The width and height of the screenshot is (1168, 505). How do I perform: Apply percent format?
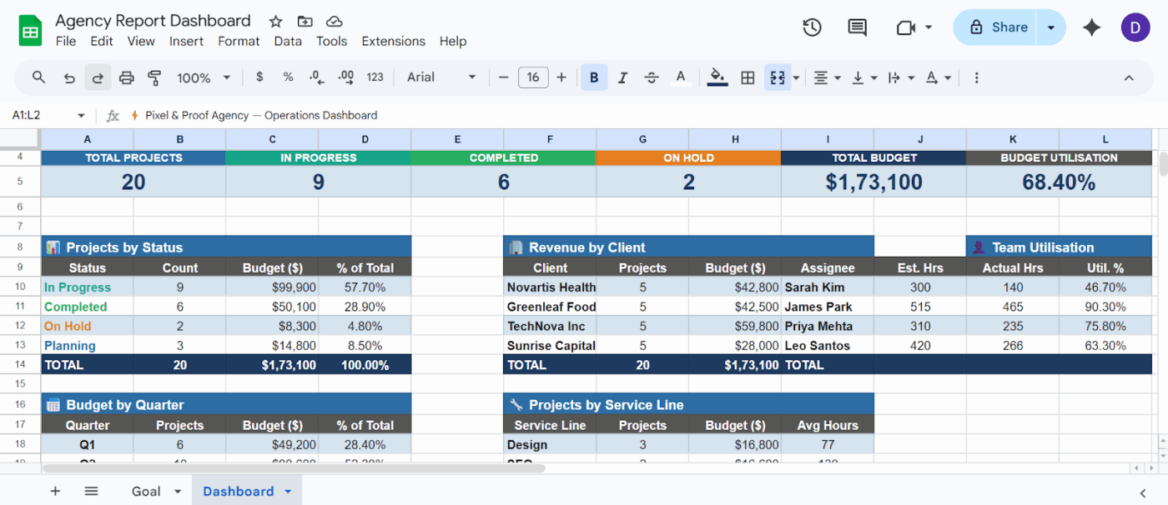(x=288, y=77)
